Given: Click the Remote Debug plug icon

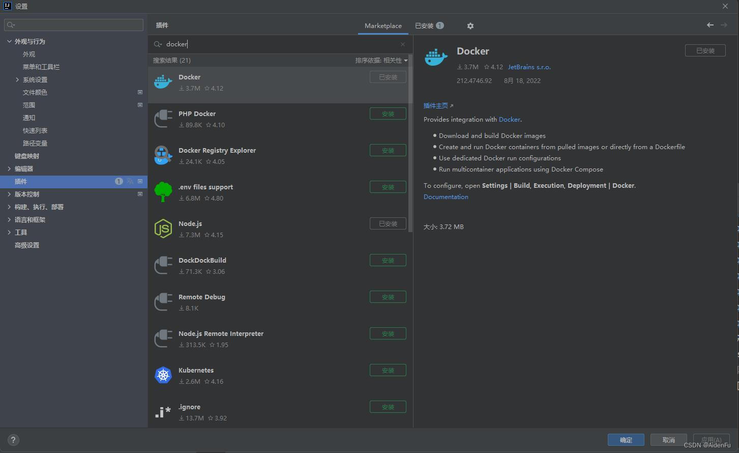Looking at the screenshot, I should pos(163,302).
